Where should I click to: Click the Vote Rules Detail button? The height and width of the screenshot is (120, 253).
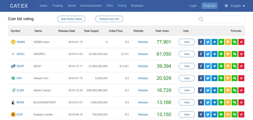(71, 19)
